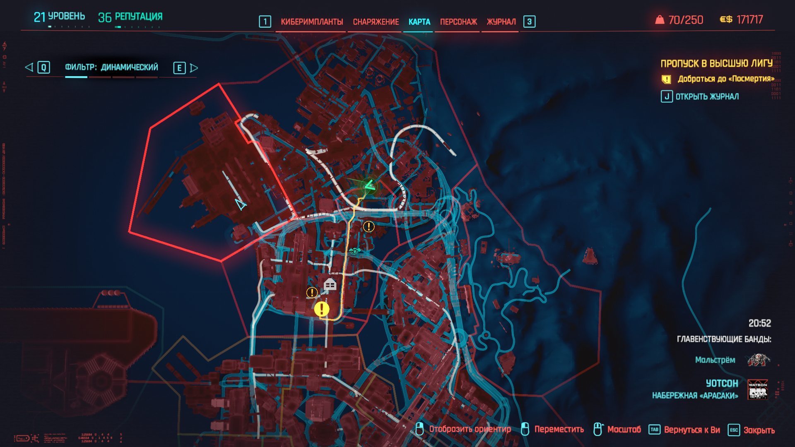795x447 pixels.
Task: Switch to the Журнал tab
Action: pyautogui.click(x=501, y=22)
